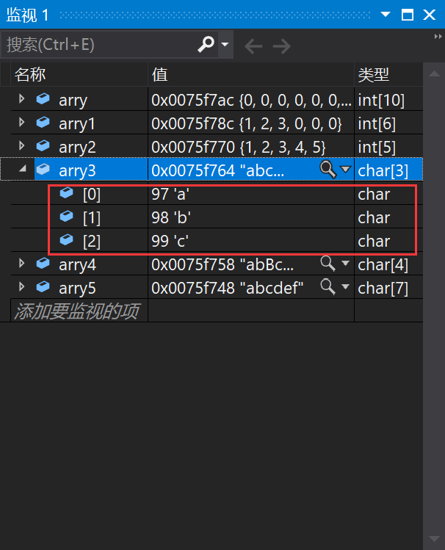Click the cube icon beside arry3

point(43,169)
